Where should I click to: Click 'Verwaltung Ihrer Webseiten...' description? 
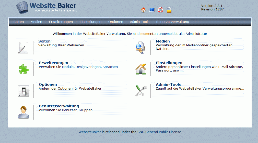[x=63, y=45]
